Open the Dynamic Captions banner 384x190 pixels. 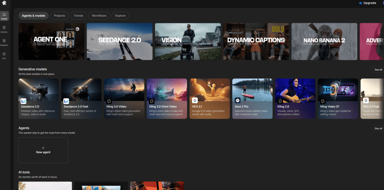point(256,41)
